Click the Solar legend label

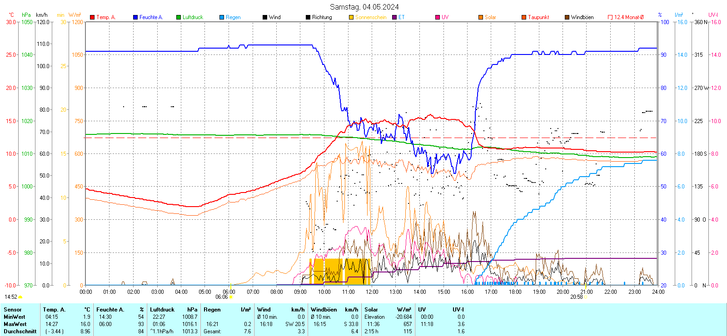pos(490,17)
